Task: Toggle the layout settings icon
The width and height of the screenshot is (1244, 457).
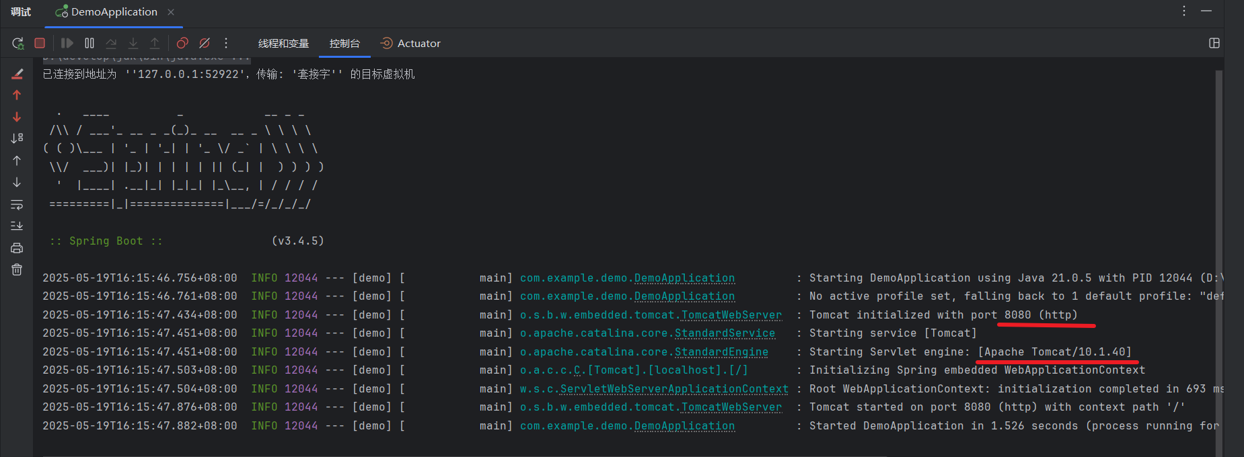Action: (x=1214, y=43)
